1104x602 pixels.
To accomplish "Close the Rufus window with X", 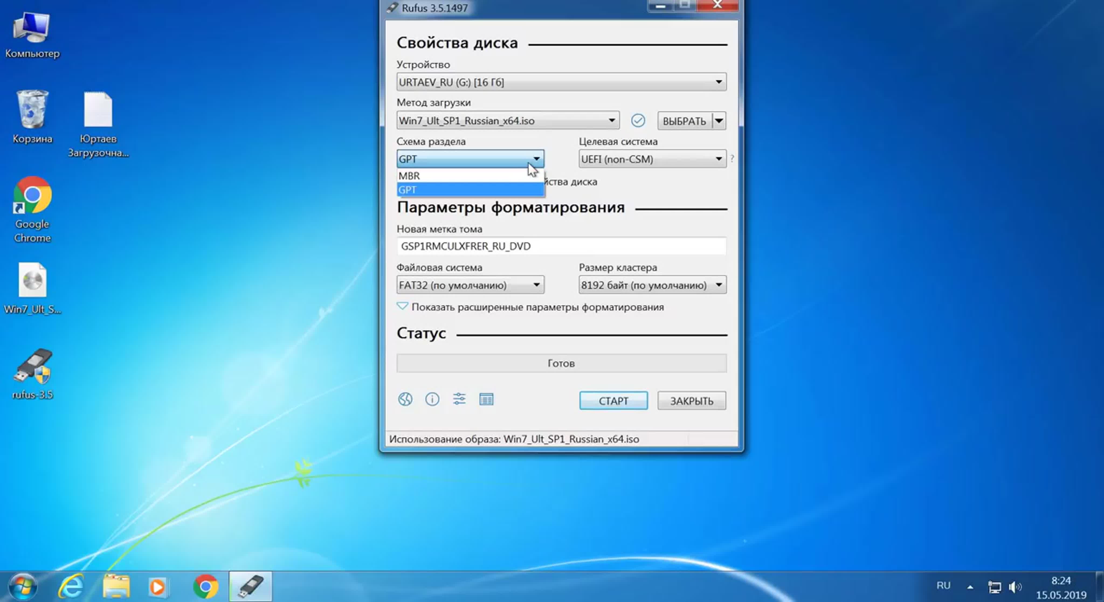I will tap(717, 5).
